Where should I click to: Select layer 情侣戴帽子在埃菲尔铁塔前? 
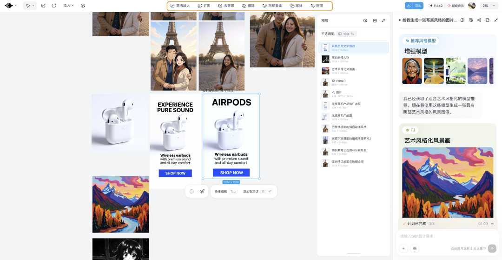pos(353,152)
